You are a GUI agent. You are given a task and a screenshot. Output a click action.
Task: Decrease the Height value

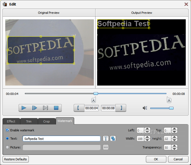point(174,140)
